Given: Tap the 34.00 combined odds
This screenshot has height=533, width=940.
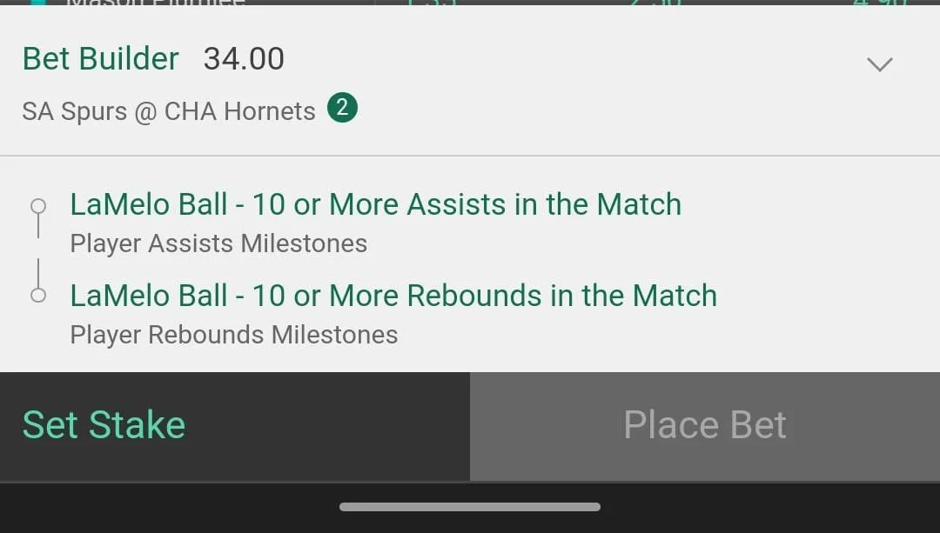Looking at the screenshot, I should [244, 58].
